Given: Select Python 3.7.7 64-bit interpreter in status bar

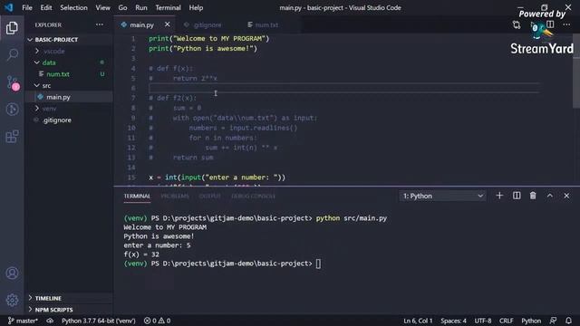Looking at the screenshot, I should (x=99, y=321).
